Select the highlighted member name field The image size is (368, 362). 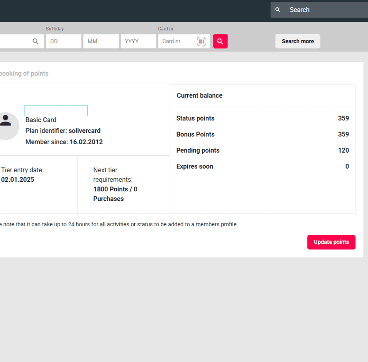[56, 110]
